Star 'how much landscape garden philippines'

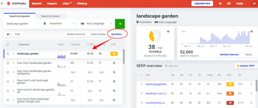pyautogui.click(x=14, y=72)
